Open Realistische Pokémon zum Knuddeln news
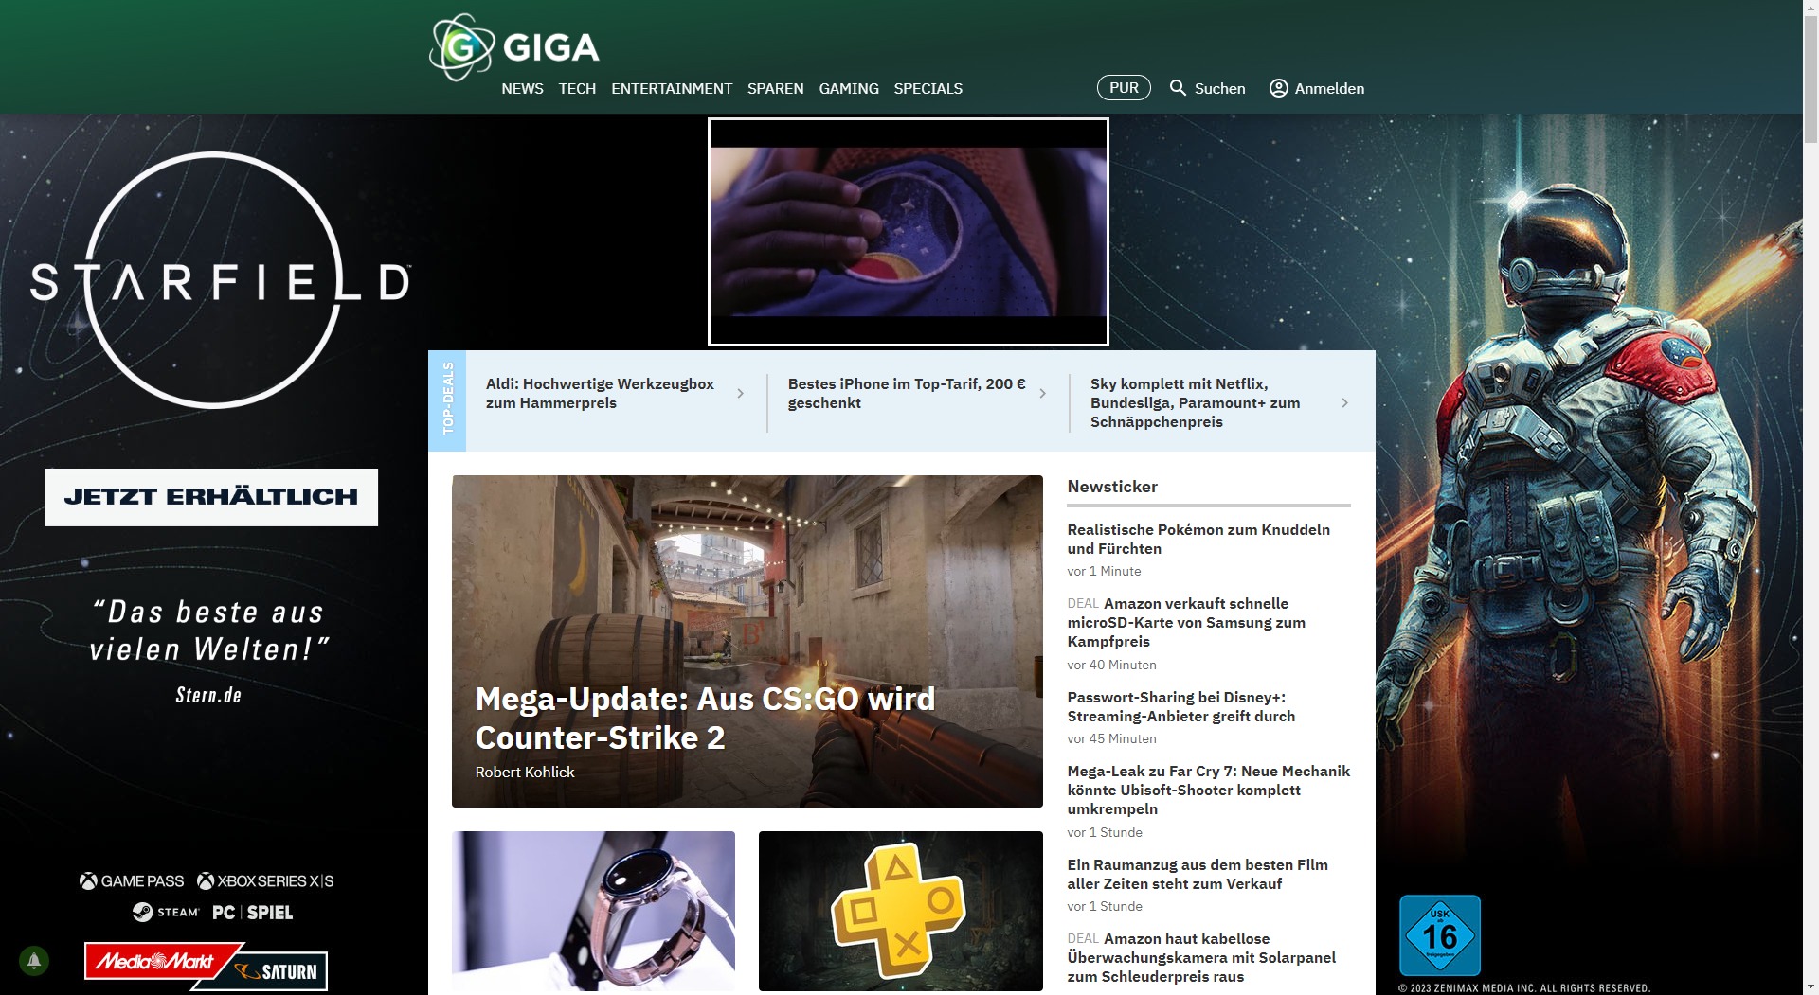 [1198, 540]
